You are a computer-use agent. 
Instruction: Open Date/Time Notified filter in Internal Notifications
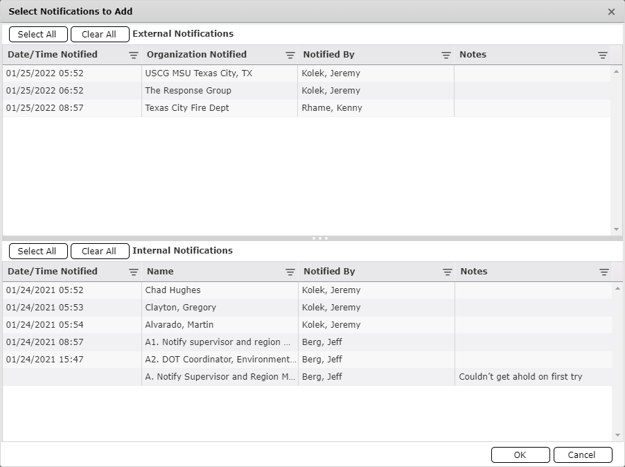coord(133,272)
